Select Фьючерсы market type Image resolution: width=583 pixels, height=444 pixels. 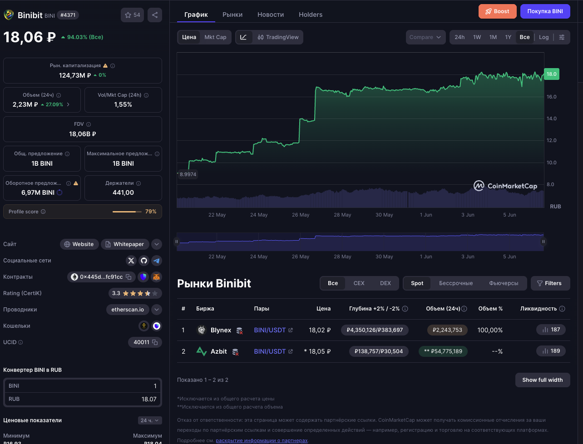coord(504,283)
